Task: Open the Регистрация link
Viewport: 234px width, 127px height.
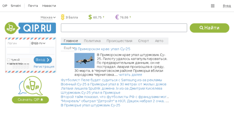Action: coord(44,67)
